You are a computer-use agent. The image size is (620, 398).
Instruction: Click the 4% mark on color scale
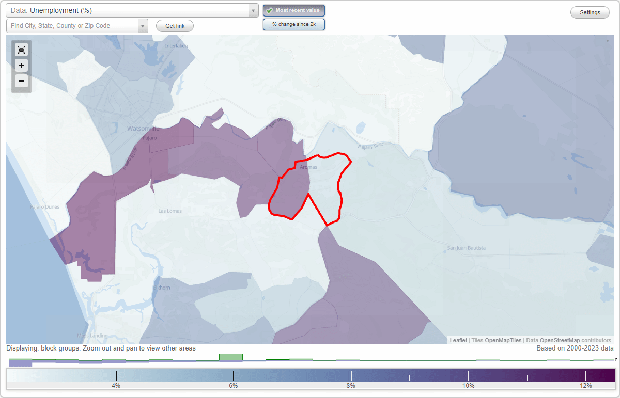[116, 386]
